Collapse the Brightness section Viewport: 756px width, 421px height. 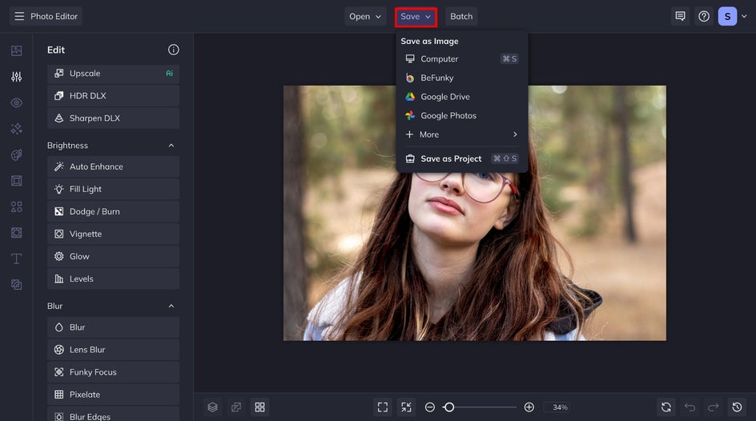171,146
